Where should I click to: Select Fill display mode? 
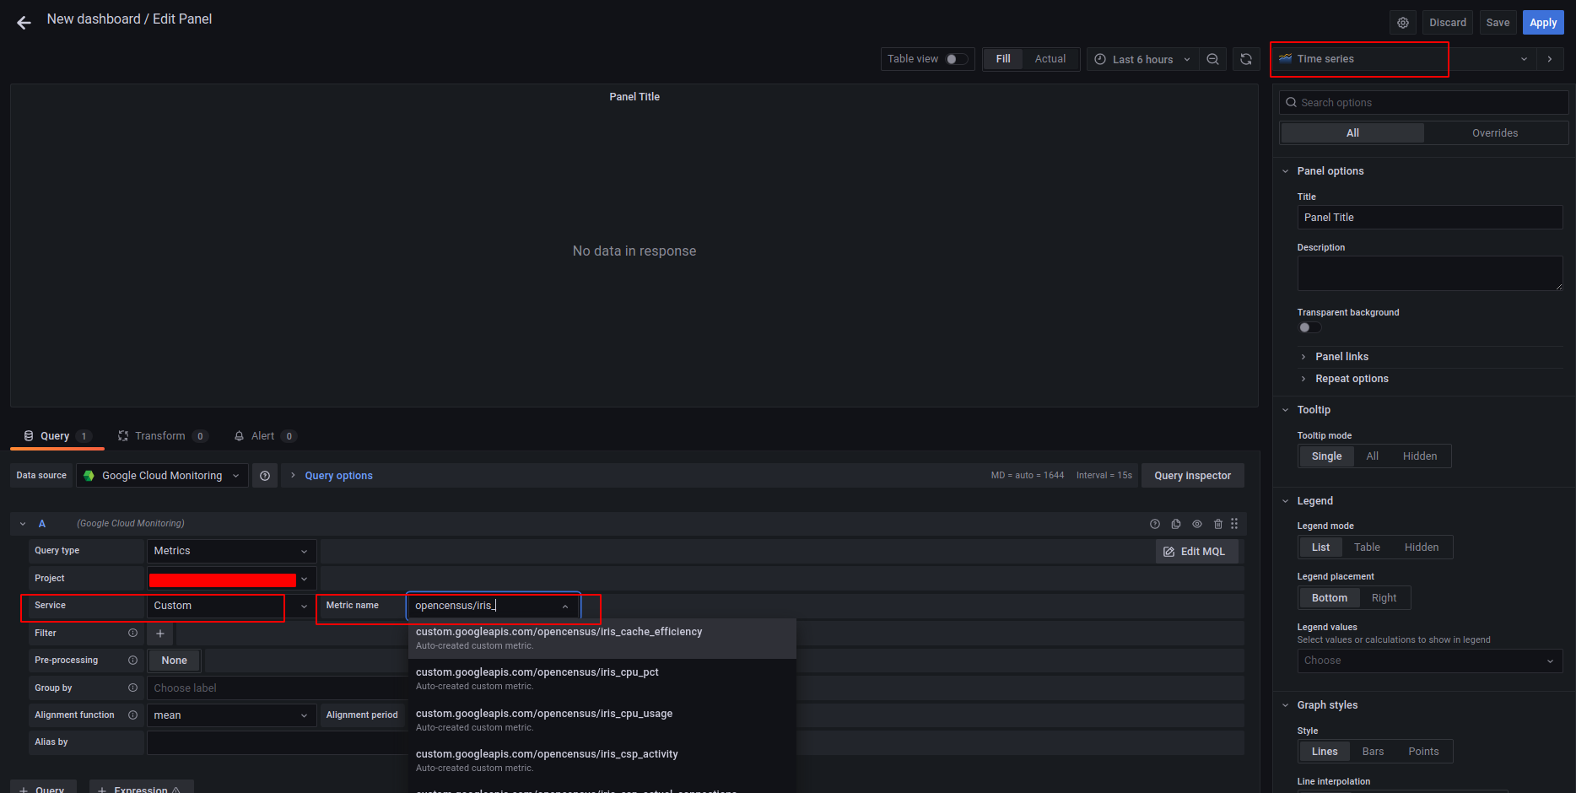[x=1003, y=59]
